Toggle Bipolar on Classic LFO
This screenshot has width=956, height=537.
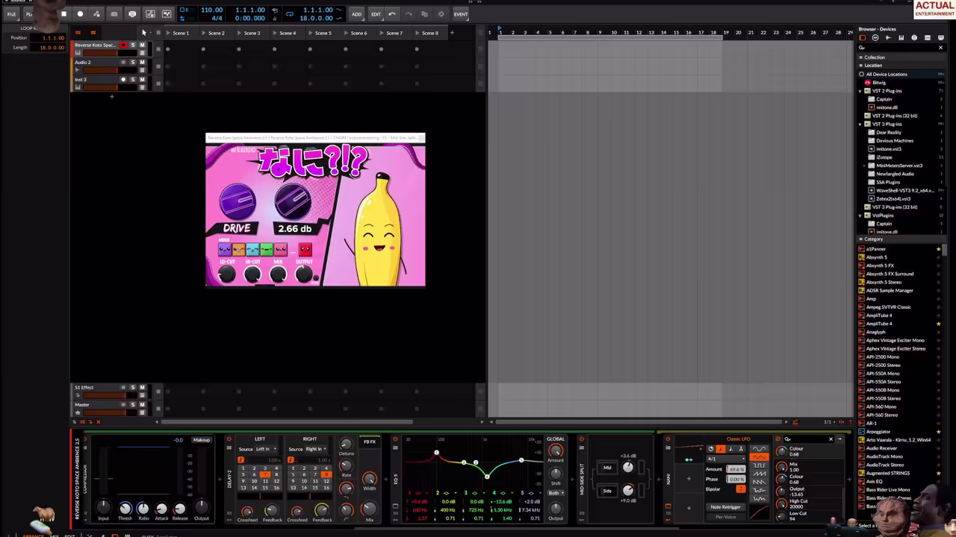740,489
